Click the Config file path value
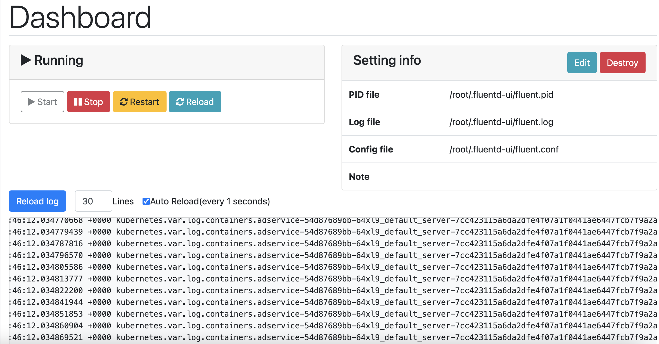Image resolution: width=659 pixels, height=344 pixels. 504,149
